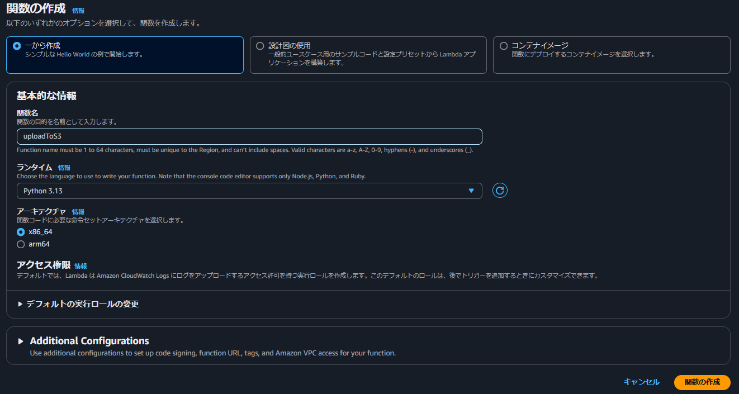Click the 関数名 input field with uploadToS3
The image size is (739, 394).
(249, 137)
